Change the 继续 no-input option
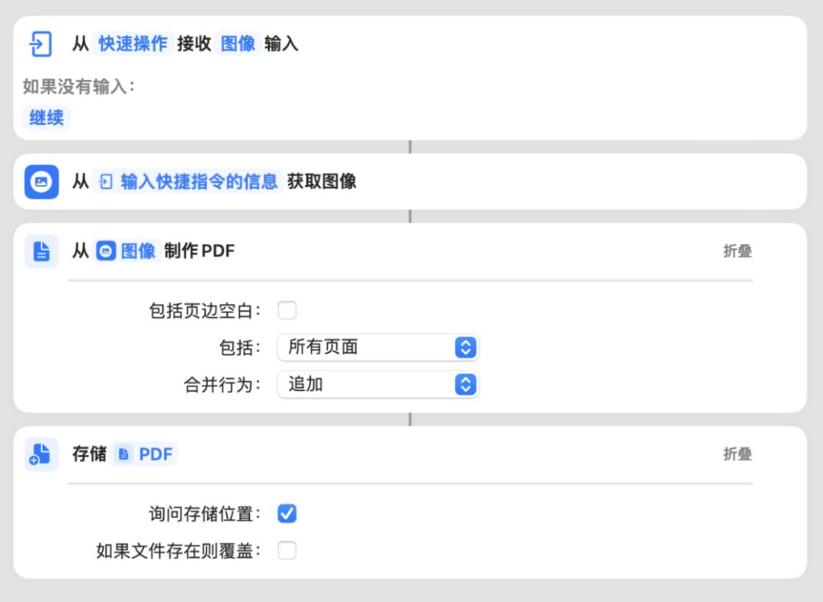 pos(46,118)
